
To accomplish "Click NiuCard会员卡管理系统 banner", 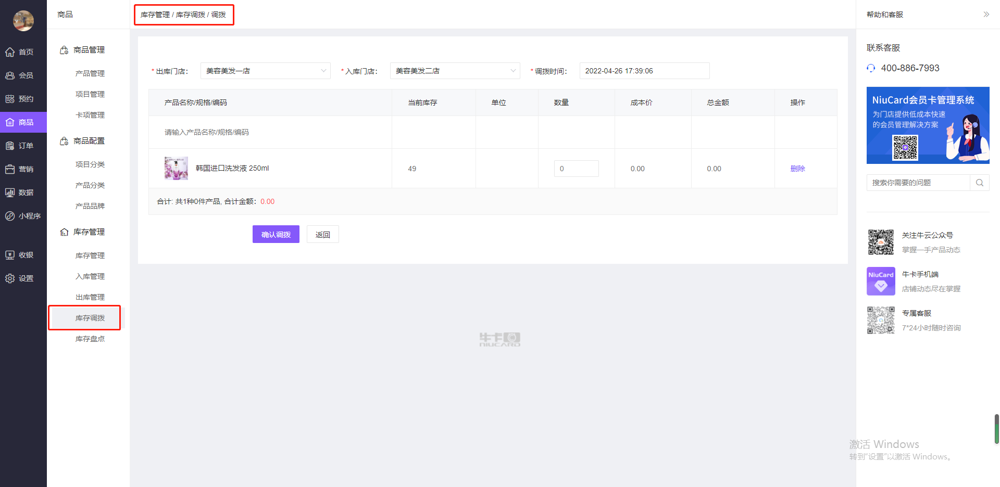I will (928, 125).
